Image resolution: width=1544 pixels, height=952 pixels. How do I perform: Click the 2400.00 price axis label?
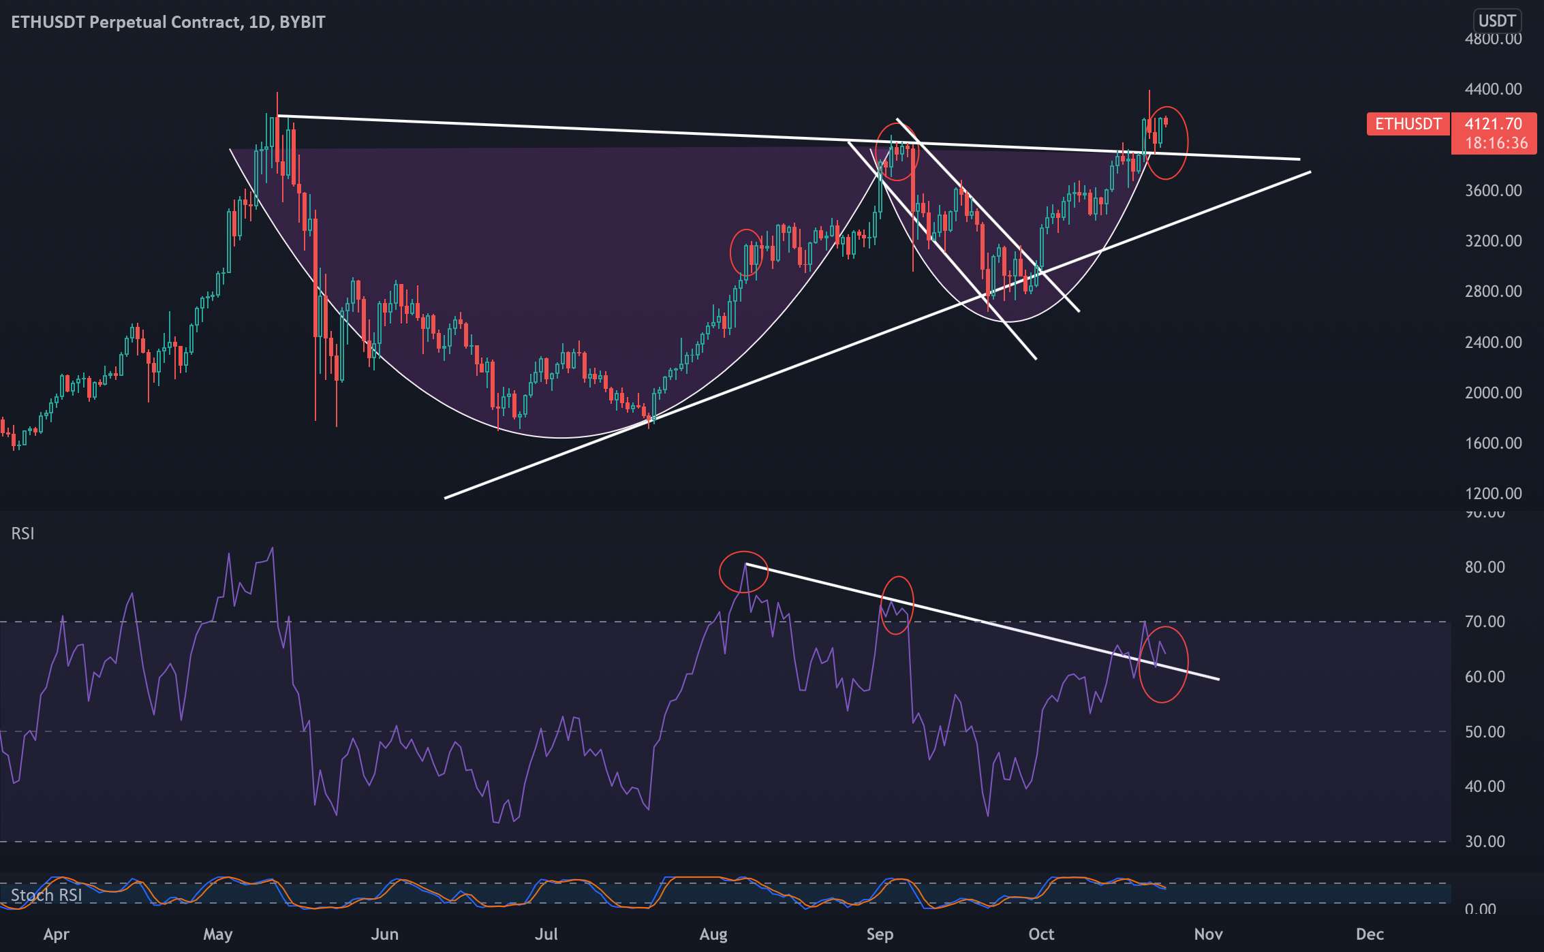tap(1494, 343)
